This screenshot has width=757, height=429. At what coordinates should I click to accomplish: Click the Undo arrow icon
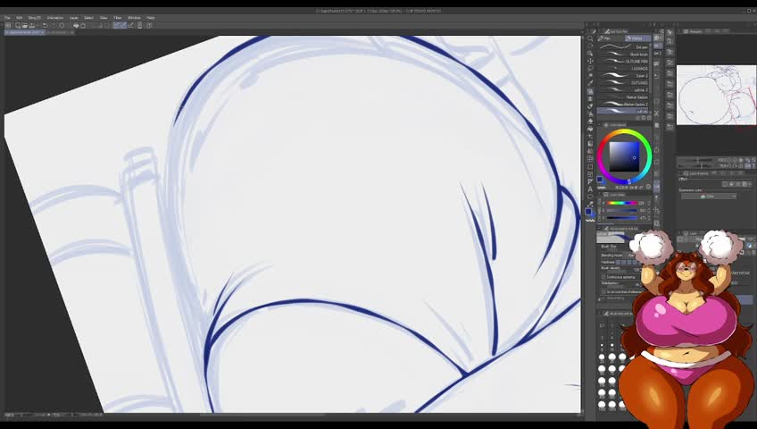[45, 26]
